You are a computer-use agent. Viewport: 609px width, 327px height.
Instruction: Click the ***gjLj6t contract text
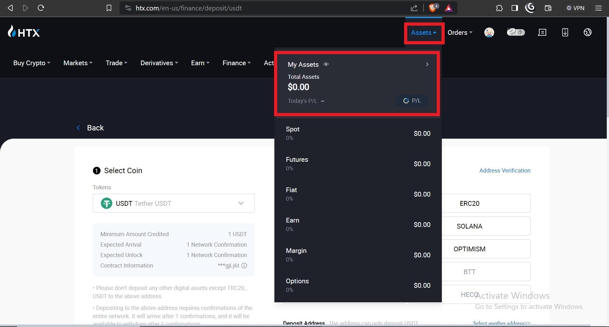(228, 266)
